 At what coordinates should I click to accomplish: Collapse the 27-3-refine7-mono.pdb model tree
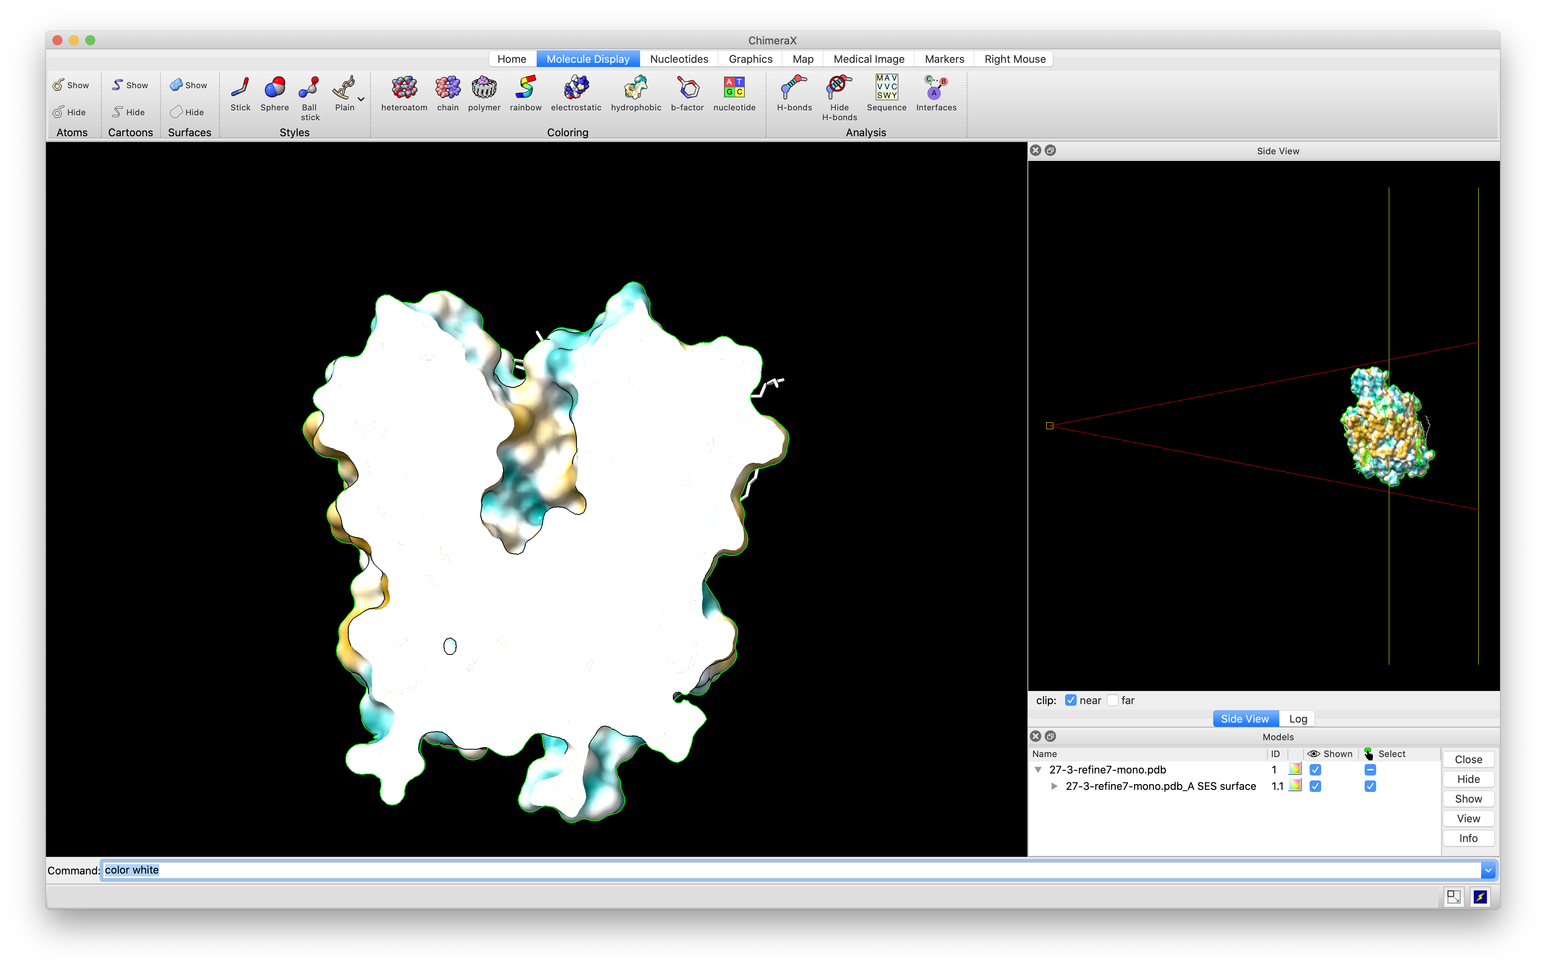1038,769
